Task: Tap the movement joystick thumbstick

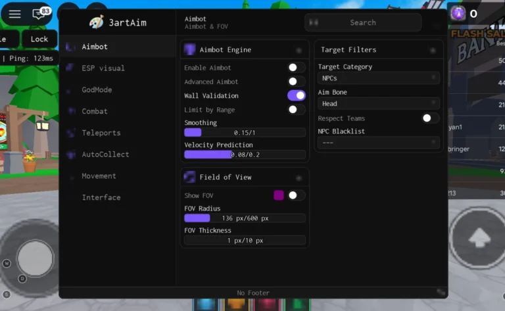Action: pyautogui.click(x=35, y=258)
